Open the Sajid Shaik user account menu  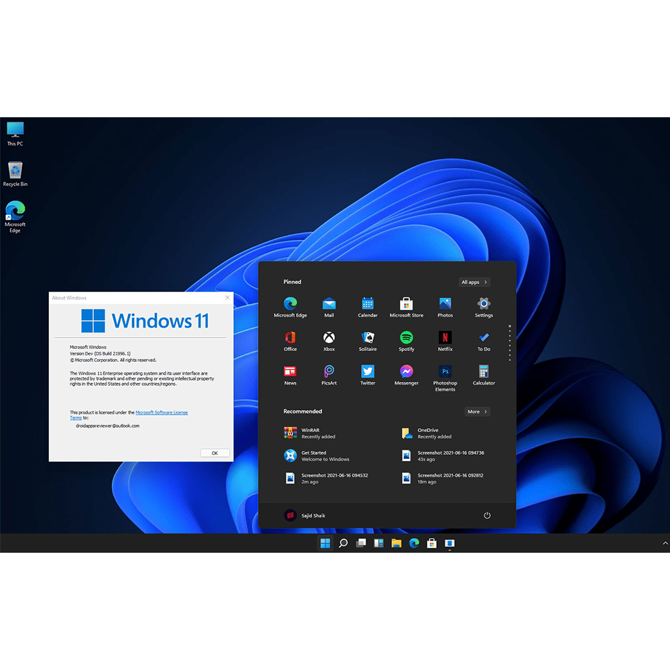click(x=305, y=515)
